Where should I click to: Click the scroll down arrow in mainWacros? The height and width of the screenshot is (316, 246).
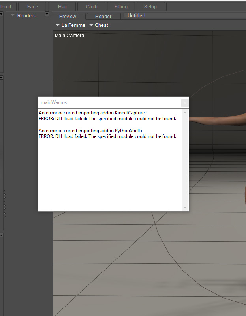click(185, 207)
